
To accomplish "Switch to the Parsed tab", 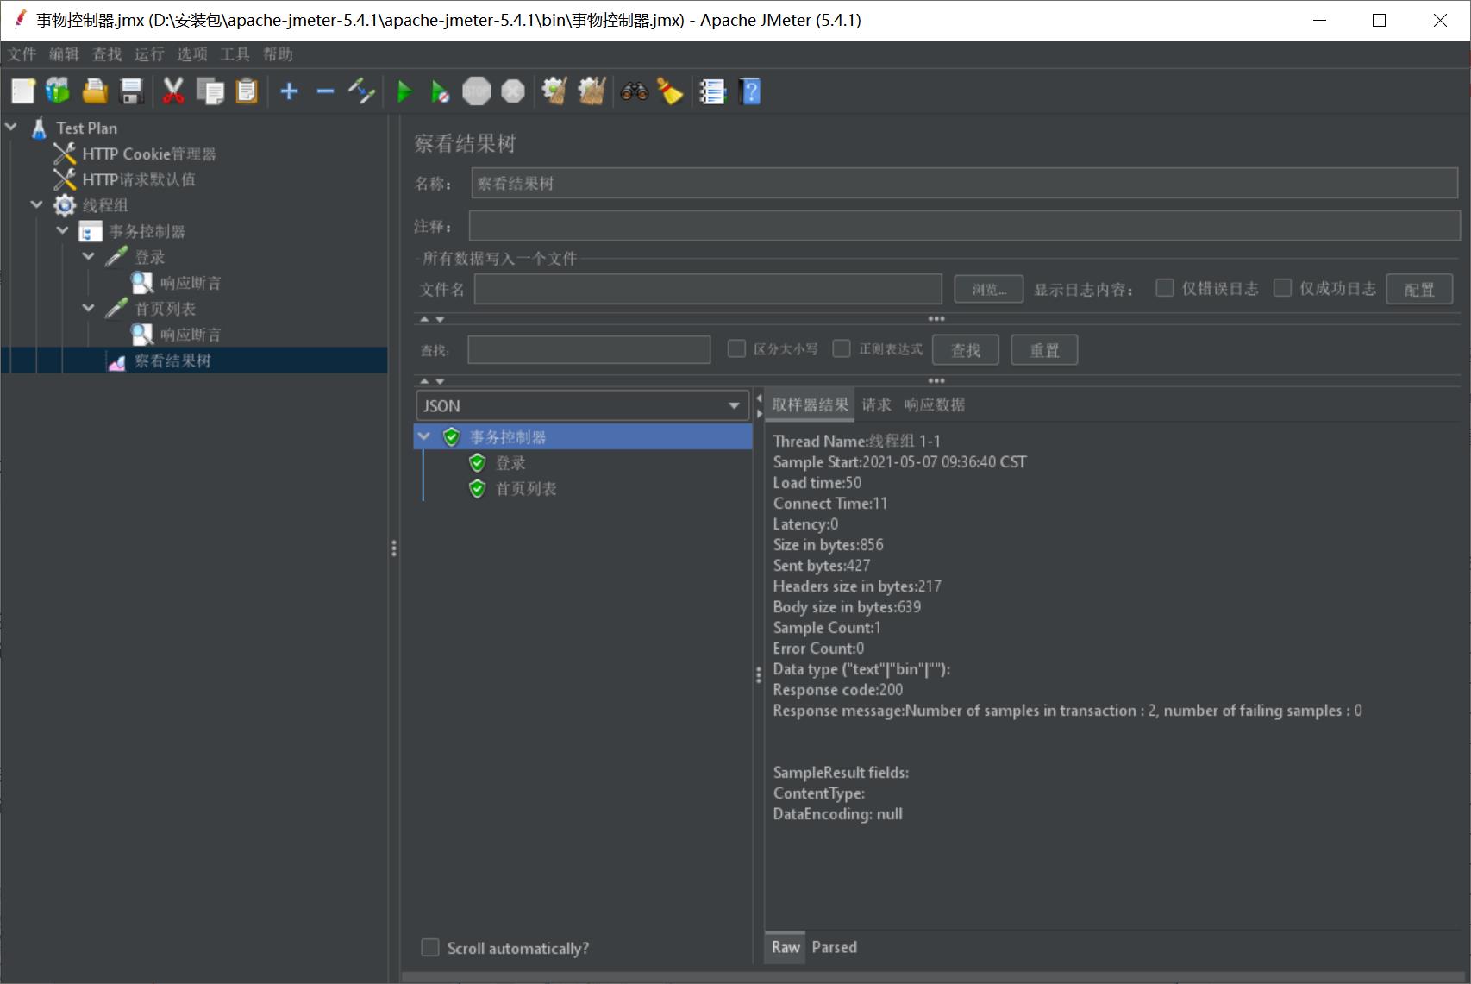I will coord(835,947).
